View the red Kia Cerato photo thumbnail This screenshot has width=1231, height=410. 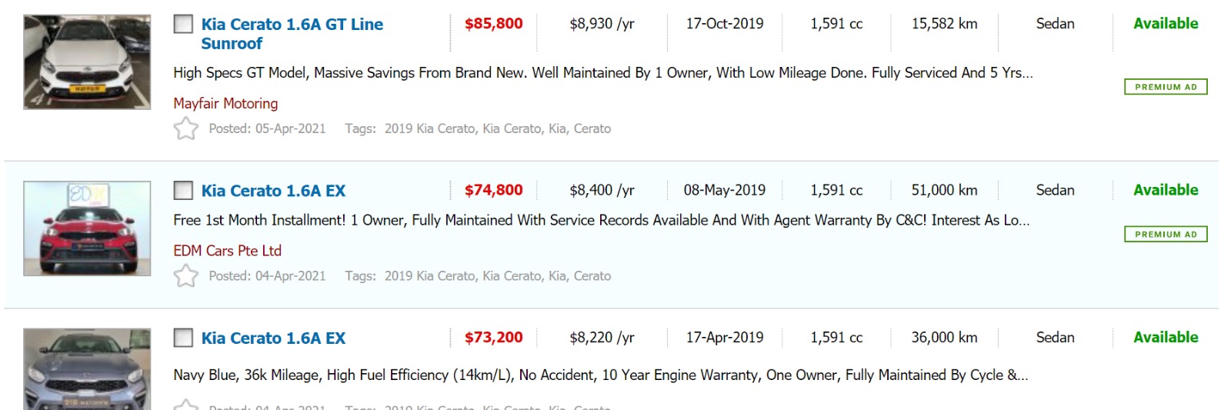87,228
